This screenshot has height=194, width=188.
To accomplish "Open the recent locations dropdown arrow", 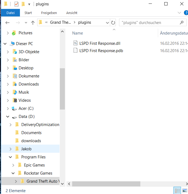I will (x=26, y=23).
